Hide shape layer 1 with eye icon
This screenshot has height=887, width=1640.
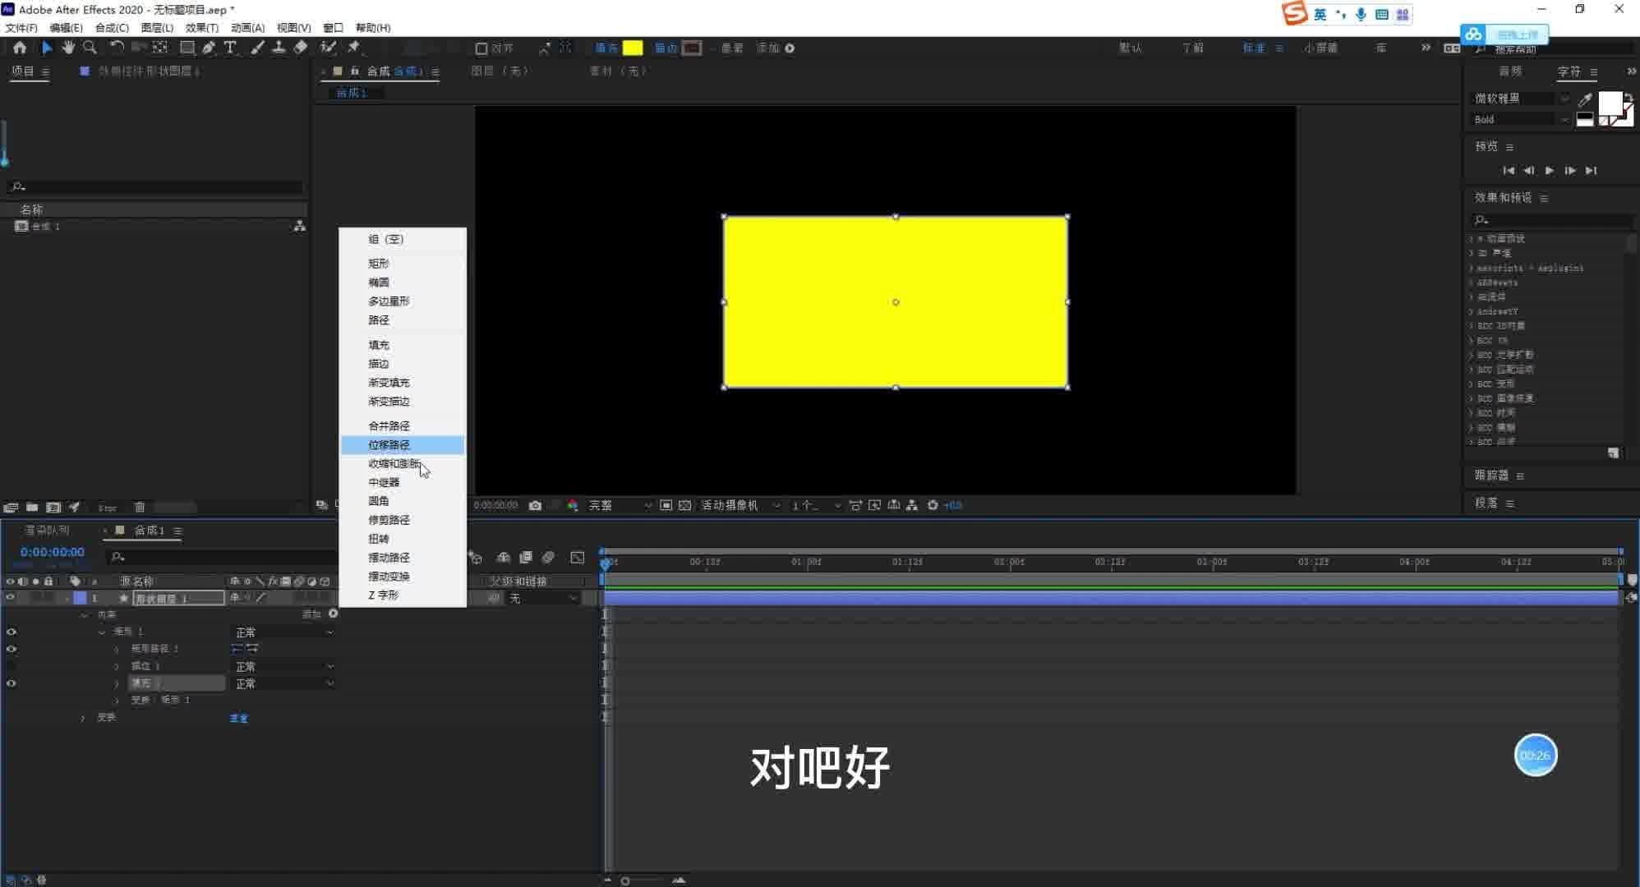(11, 598)
